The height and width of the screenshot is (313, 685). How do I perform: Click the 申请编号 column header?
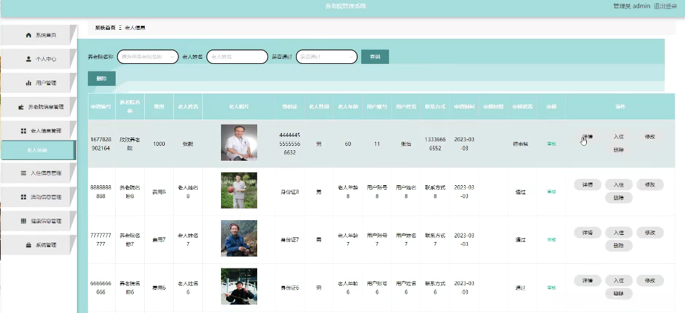[101, 106]
